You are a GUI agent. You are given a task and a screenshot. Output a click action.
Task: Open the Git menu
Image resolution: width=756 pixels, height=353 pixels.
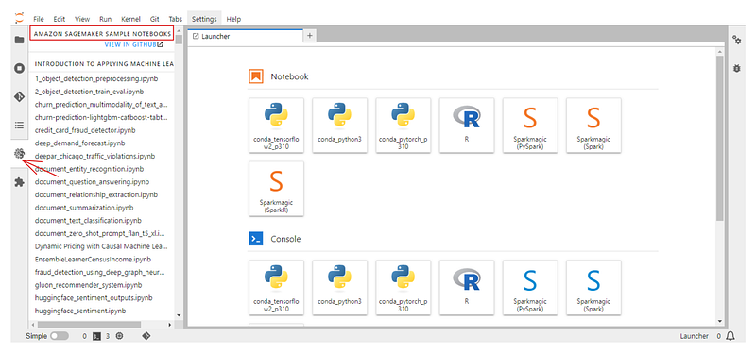155,19
